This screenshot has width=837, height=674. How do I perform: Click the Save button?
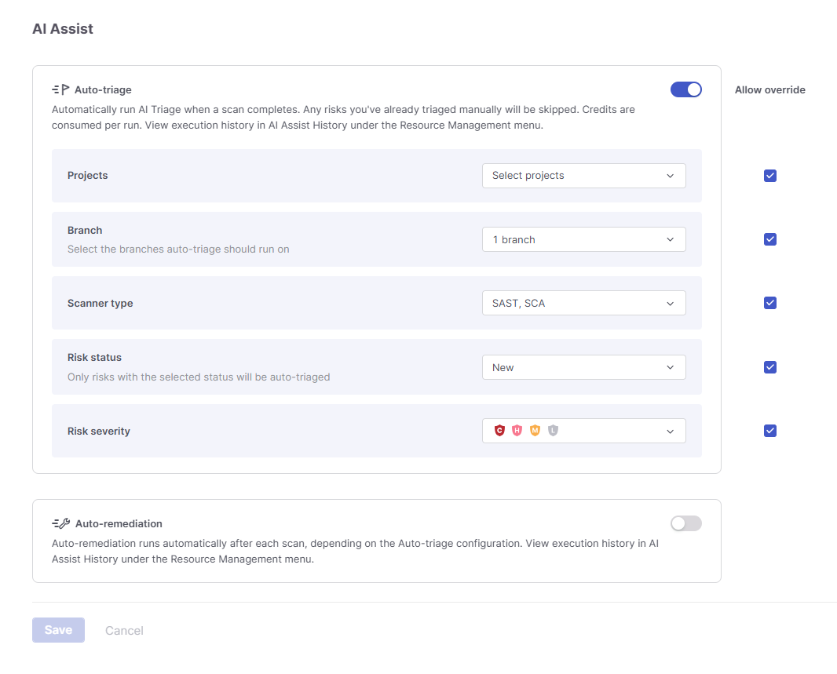point(58,630)
